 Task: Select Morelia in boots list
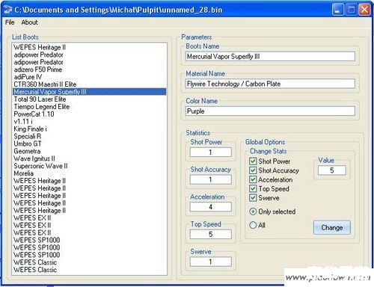coord(89,173)
